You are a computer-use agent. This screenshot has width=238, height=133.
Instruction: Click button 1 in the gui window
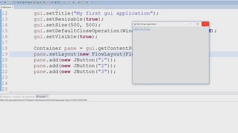click(136, 29)
